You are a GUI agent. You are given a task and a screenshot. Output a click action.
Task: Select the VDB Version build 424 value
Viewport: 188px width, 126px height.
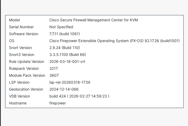click(x=79, y=96)
